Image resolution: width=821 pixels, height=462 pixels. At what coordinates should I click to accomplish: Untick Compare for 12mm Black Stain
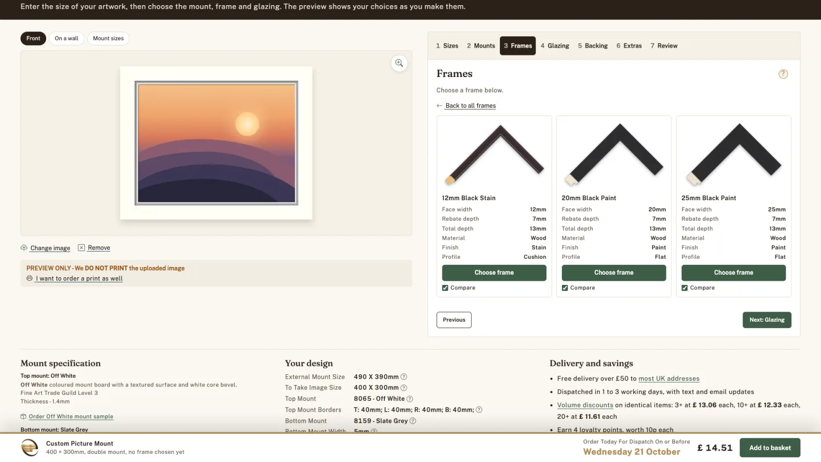click(x=445, y=288)
